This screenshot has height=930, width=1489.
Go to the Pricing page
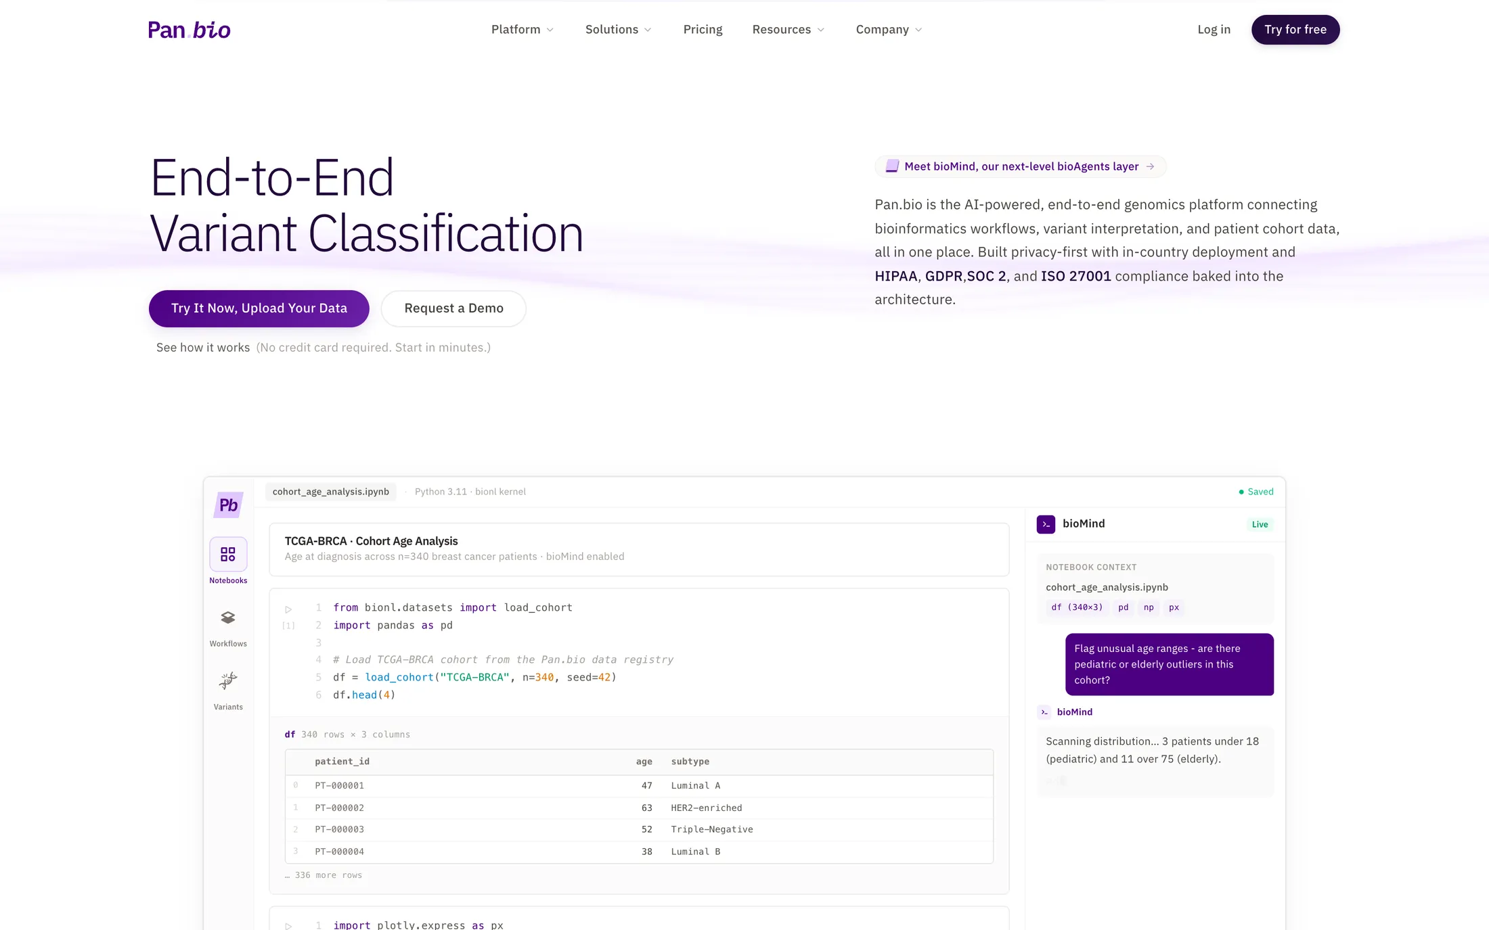(703, 30)
